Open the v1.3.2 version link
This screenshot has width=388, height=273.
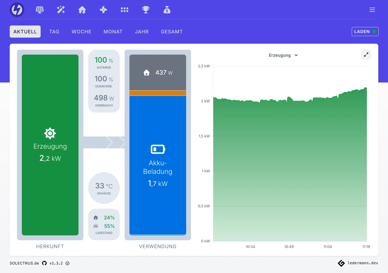tap(56, 263)
